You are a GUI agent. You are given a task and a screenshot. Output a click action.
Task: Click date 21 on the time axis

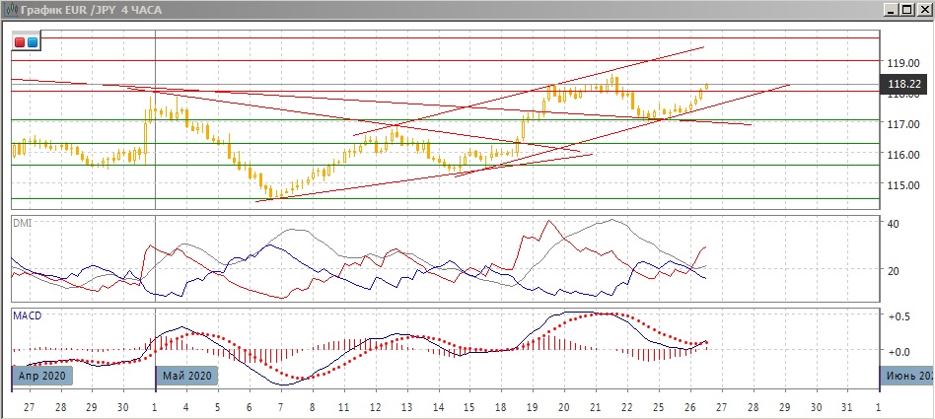pos(595,406)
